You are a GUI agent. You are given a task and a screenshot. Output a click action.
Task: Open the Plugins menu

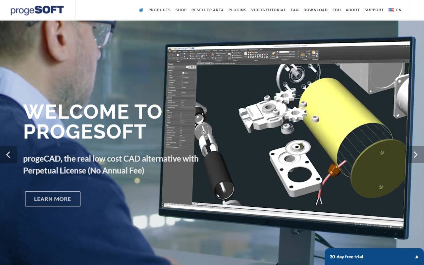click(x=238, y=10)
